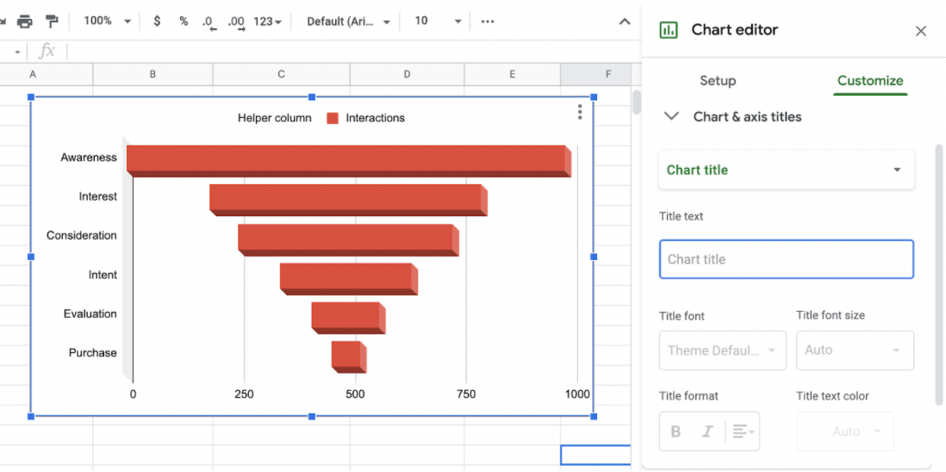Image resolution: width=946 pixels, height=472 pixels.
Task: Open chart three-dot options menu
Action: tap(580, 112)
